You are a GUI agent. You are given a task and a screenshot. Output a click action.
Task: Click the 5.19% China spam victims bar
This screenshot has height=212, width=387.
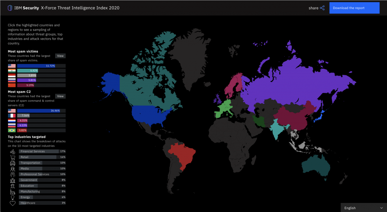(26, 85)
